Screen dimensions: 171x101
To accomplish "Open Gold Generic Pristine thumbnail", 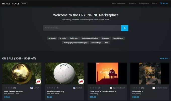I will tap(22, 73).
